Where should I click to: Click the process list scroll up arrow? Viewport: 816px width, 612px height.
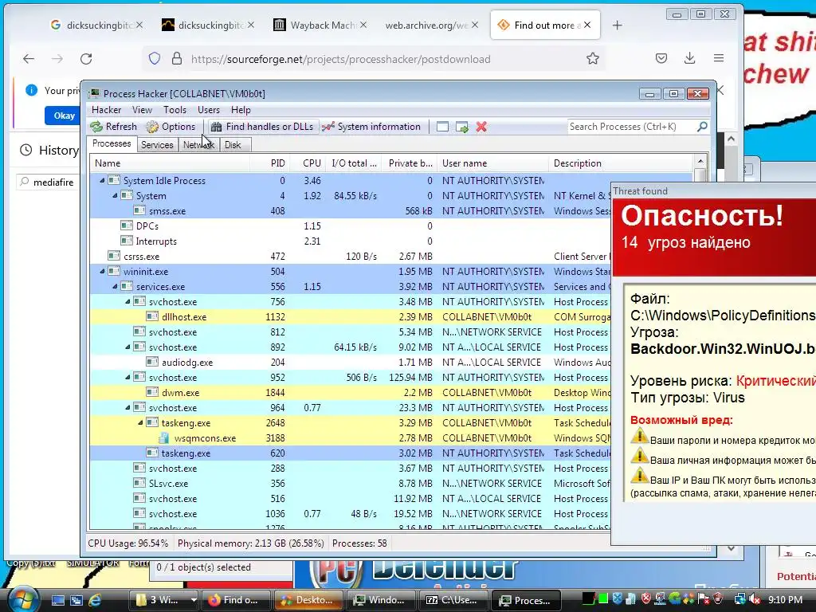[700, 161]
